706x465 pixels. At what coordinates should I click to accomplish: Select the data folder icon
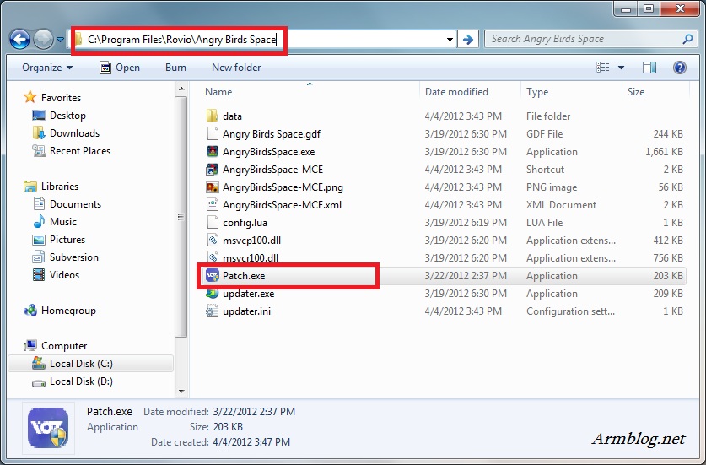(x=212, y=116)
